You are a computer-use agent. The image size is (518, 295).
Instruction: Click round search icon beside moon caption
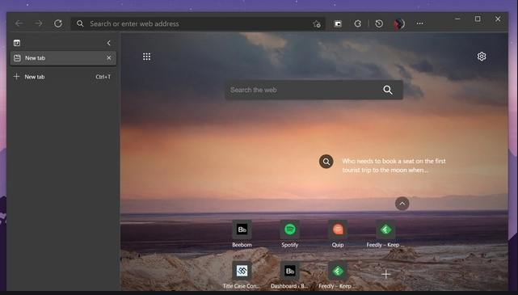coord(326,162)
